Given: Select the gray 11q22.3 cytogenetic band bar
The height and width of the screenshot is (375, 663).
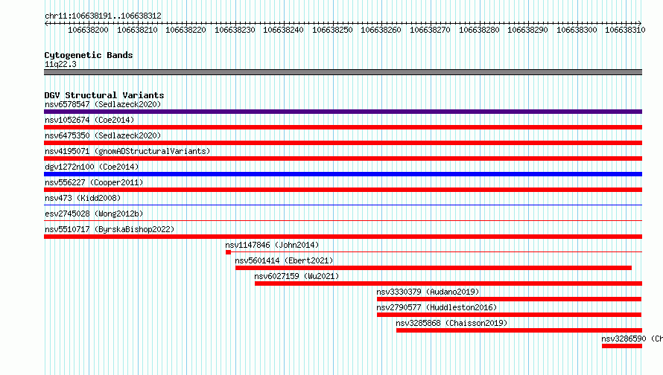Looking at the screenshot, I should coord(343,72).
